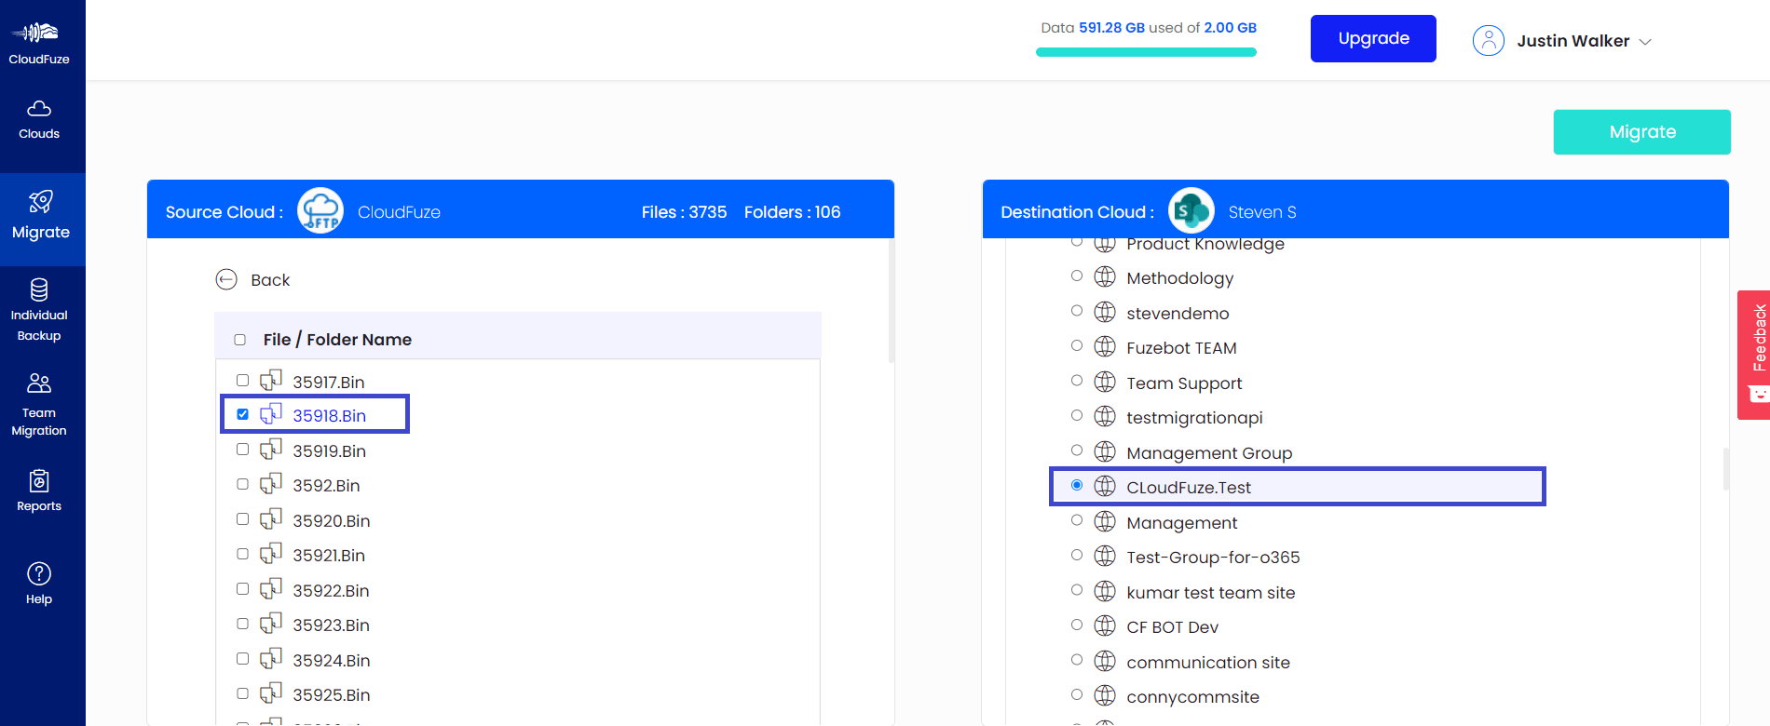Select the Migrate rocket icon in sidebar

pyautogui.click(x=41, y=201)
